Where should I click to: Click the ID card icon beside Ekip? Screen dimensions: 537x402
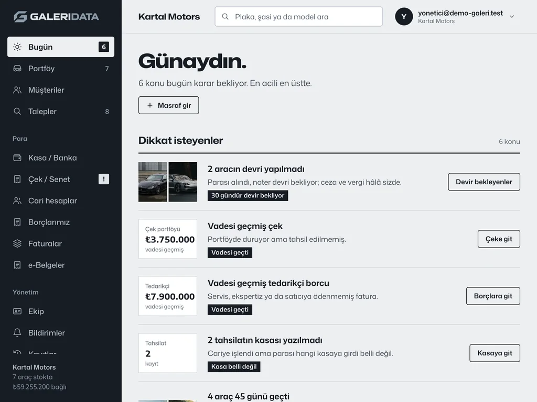pyautogui.click(x=17, y=311)
